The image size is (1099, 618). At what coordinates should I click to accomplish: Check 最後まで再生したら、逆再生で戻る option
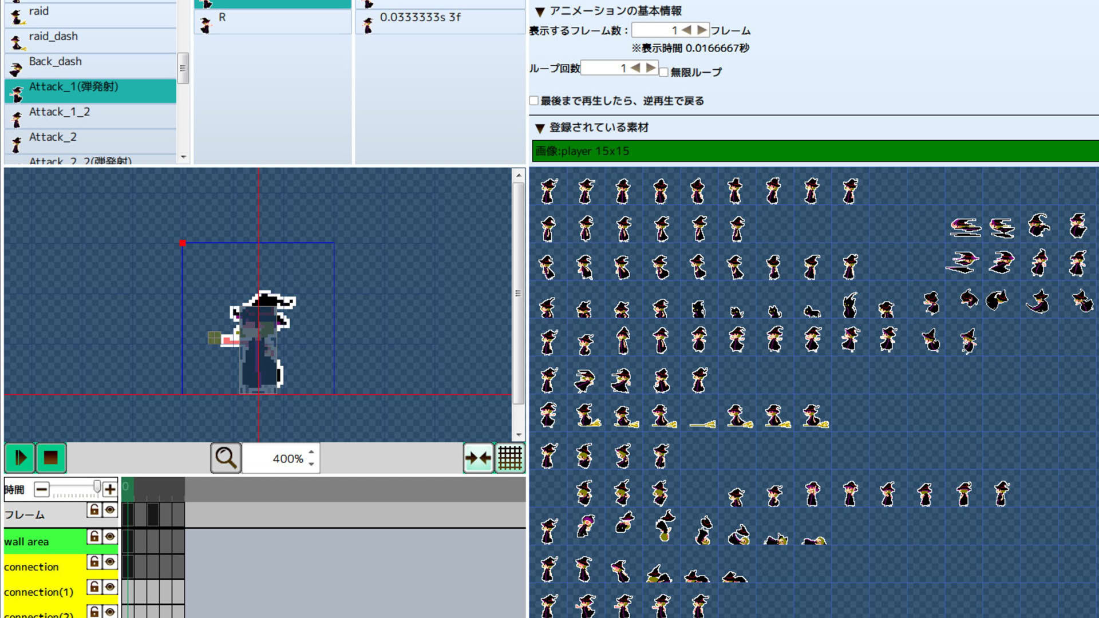534,101
